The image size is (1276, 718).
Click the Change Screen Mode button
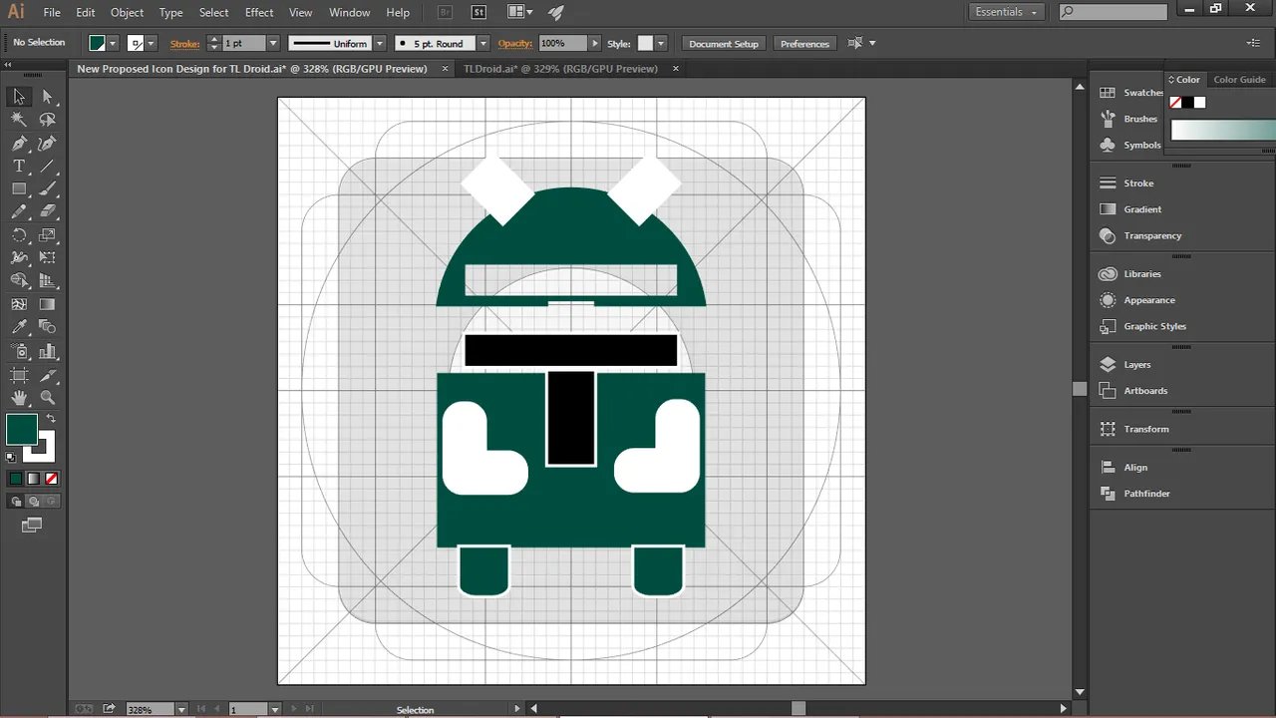tap(32, 525)
